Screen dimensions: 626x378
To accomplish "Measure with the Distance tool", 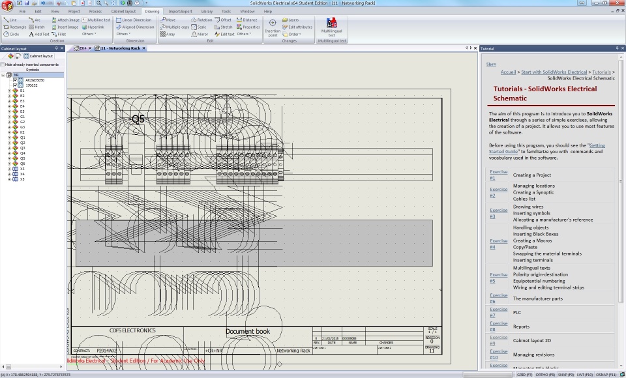I will click(x=246, y=20).
